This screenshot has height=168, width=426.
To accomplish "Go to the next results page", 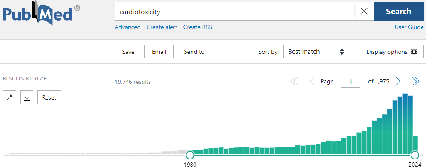I will tap(398, 81).
